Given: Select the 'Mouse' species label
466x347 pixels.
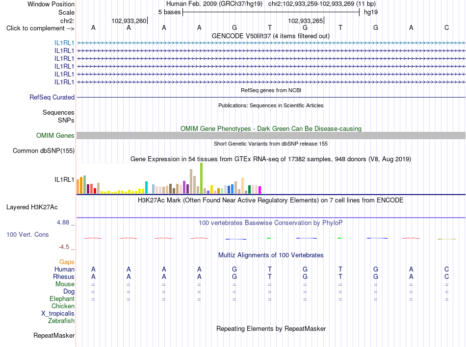Looking at the screenshot, I should (x=65, y=284).
